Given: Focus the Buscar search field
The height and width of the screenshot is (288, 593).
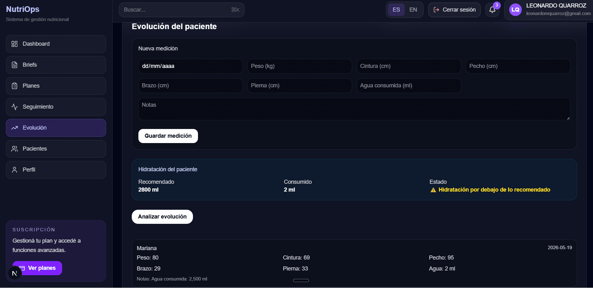Looking at the screenshot, I should (x=181, y=10).
